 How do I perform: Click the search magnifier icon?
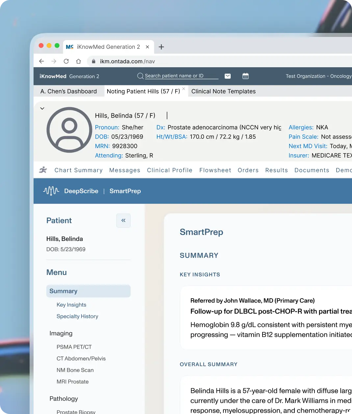(x=140, y=76)
